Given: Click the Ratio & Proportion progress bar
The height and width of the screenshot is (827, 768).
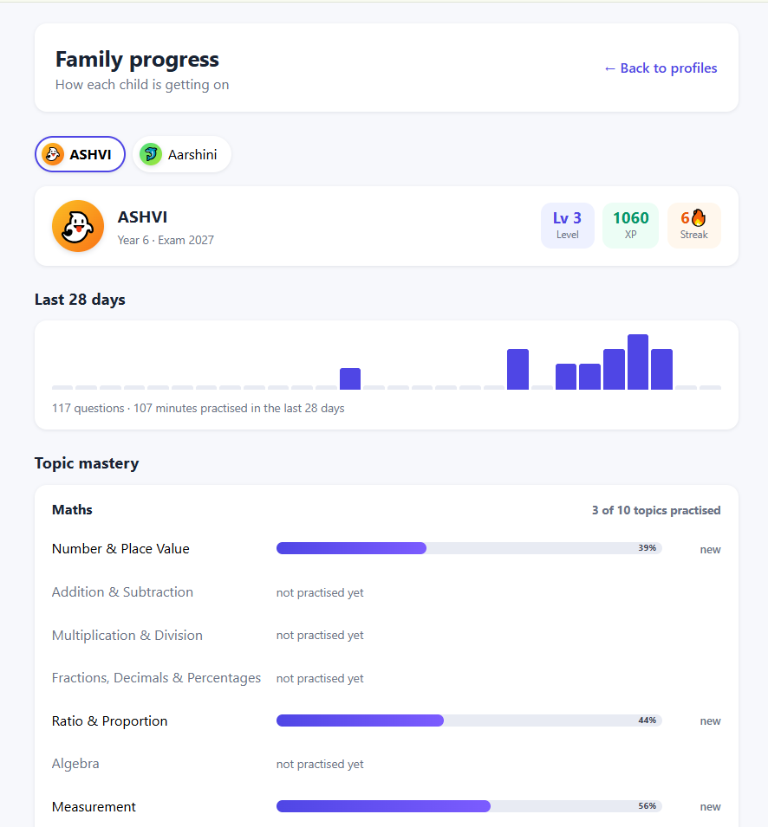Looking at the screenshot, I should click(x=469, y=720).
